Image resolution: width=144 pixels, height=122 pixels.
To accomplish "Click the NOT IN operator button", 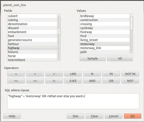I will pyautogui.click(x=130, y=74).
